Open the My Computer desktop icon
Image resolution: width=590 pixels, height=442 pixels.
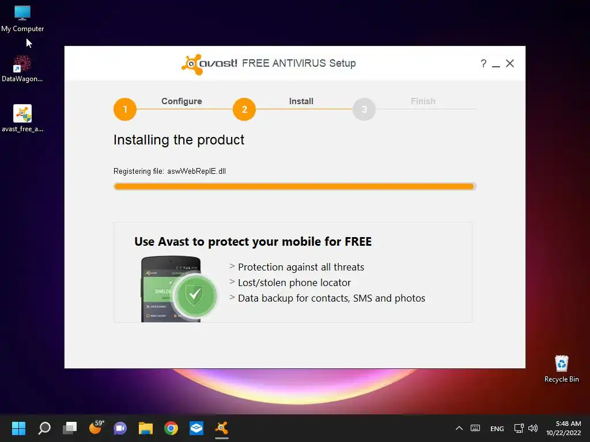point(22,19)
